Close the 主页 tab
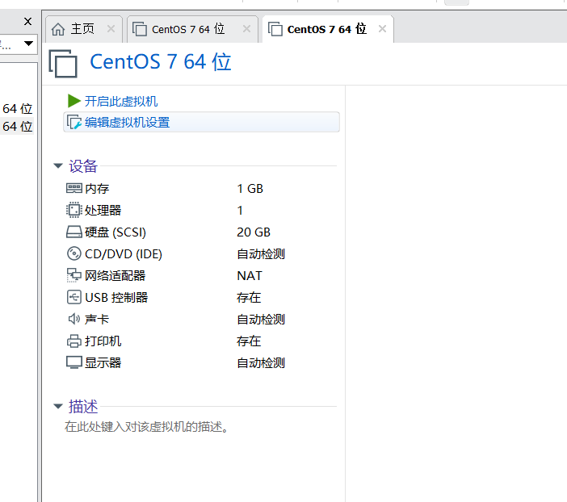The image size is (567, 502). [111, 29]
